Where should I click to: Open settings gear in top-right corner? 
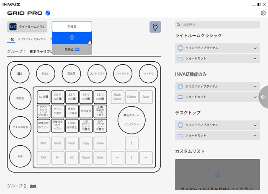(263, 13)
